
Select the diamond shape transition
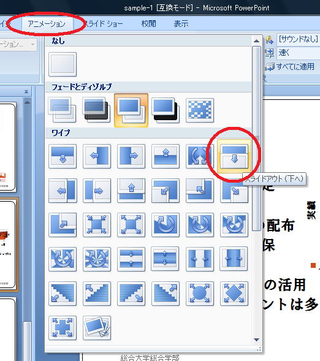[234, 294]
